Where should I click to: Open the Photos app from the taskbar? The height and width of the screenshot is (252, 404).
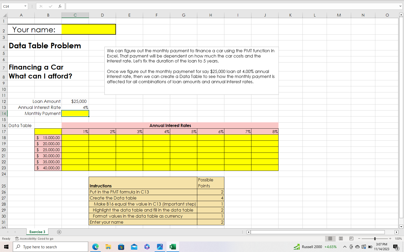160,247
